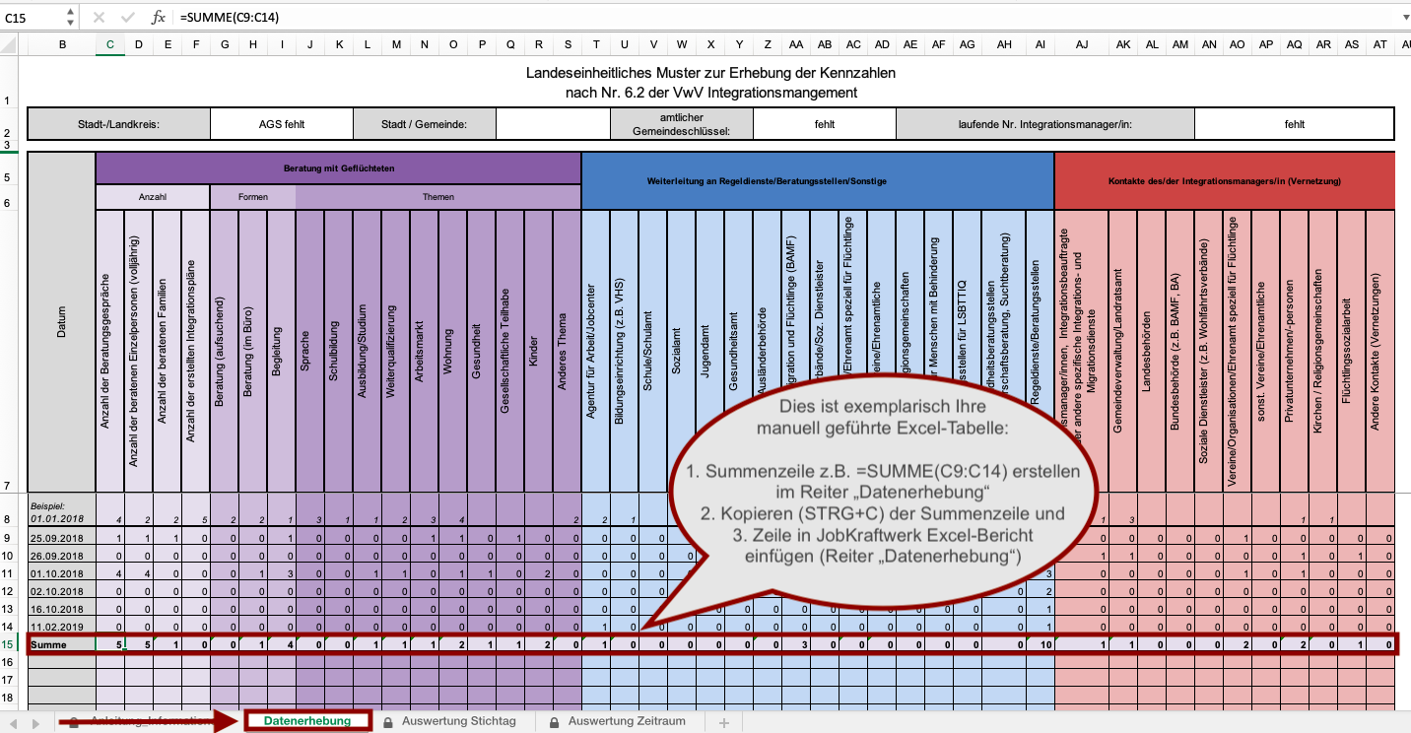Select sum cell C15 showing 5
The width and height of the screenshot is (1411, 733).
(109, 644)
